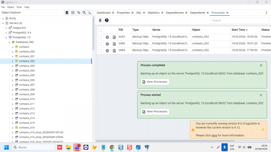Click the Query Tool database icon in Object Explorer
The height and width of the screenshot is (152, 271).
(x=67, y=13)
